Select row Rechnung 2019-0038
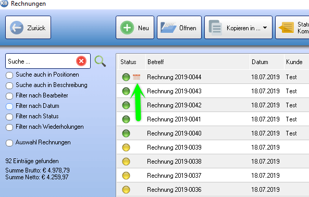This screenshot has height=197, width=309. 213,162
